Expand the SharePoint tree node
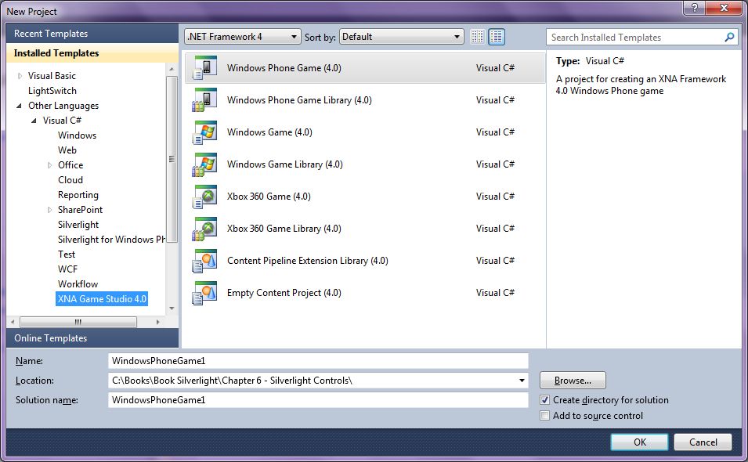Screen dimensions: 748x462 tap(49, 210)
